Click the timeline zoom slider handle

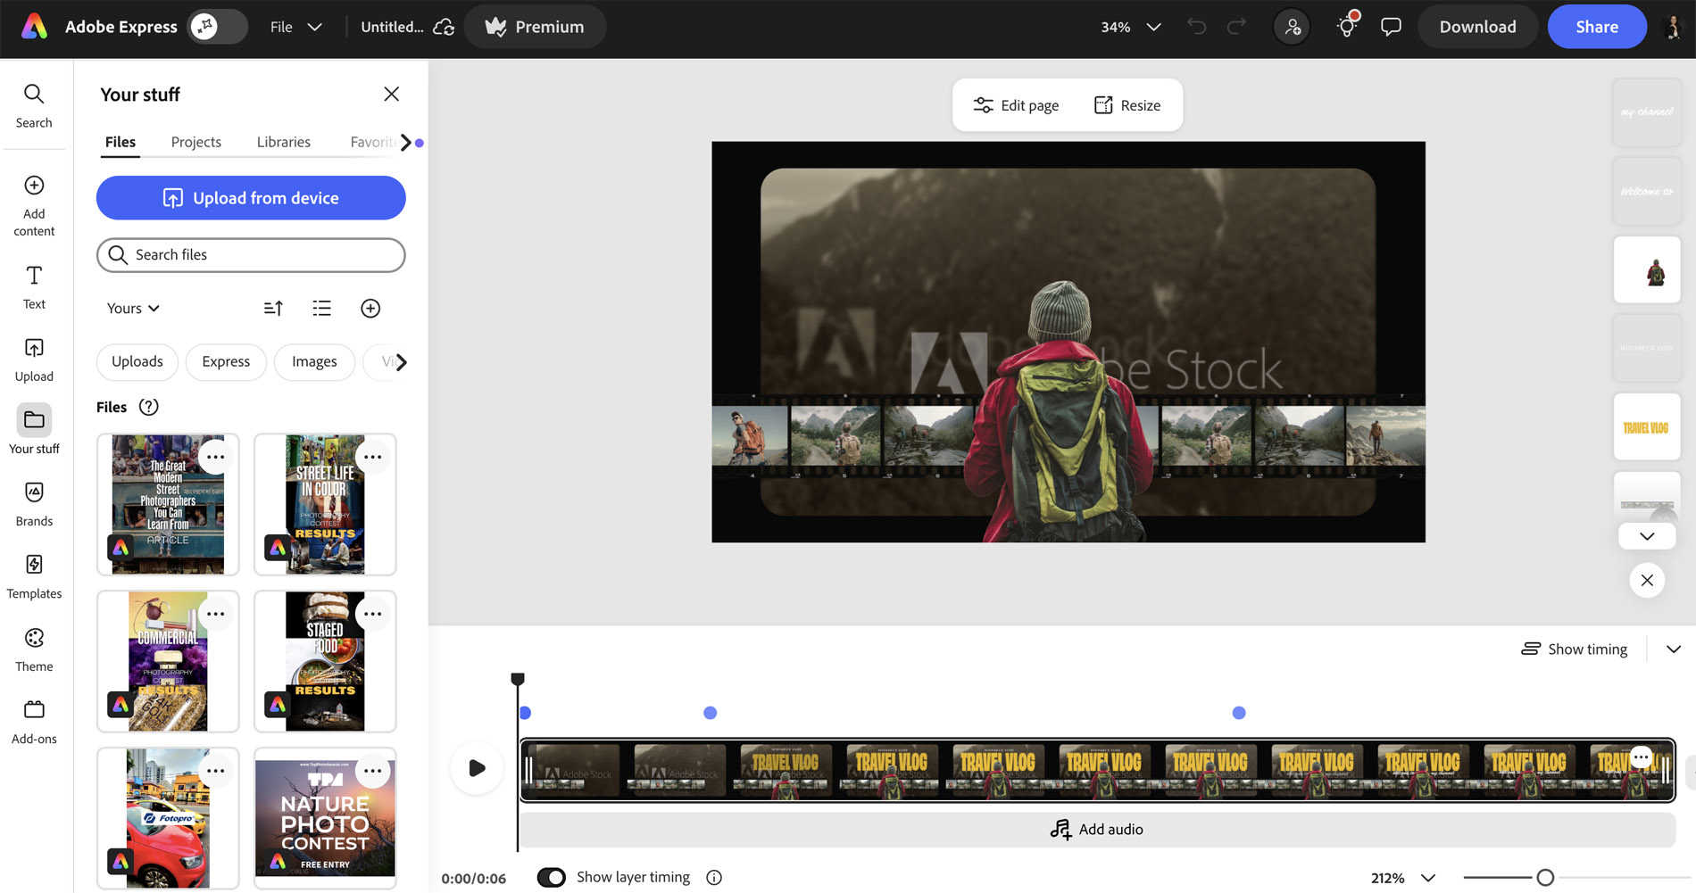point(1545,878)
